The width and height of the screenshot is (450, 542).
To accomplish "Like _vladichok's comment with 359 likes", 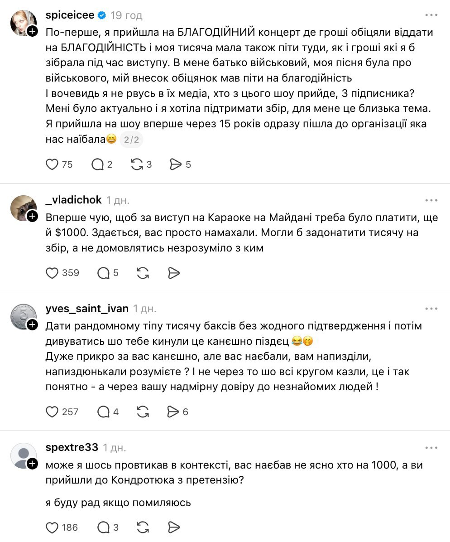I will [x=53, y=273].
